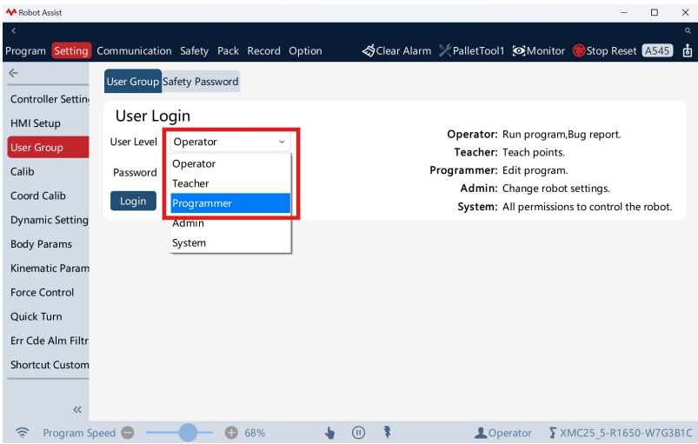Open Err Cde Alm Filtr in the sidebar

[x=48, y=341]
